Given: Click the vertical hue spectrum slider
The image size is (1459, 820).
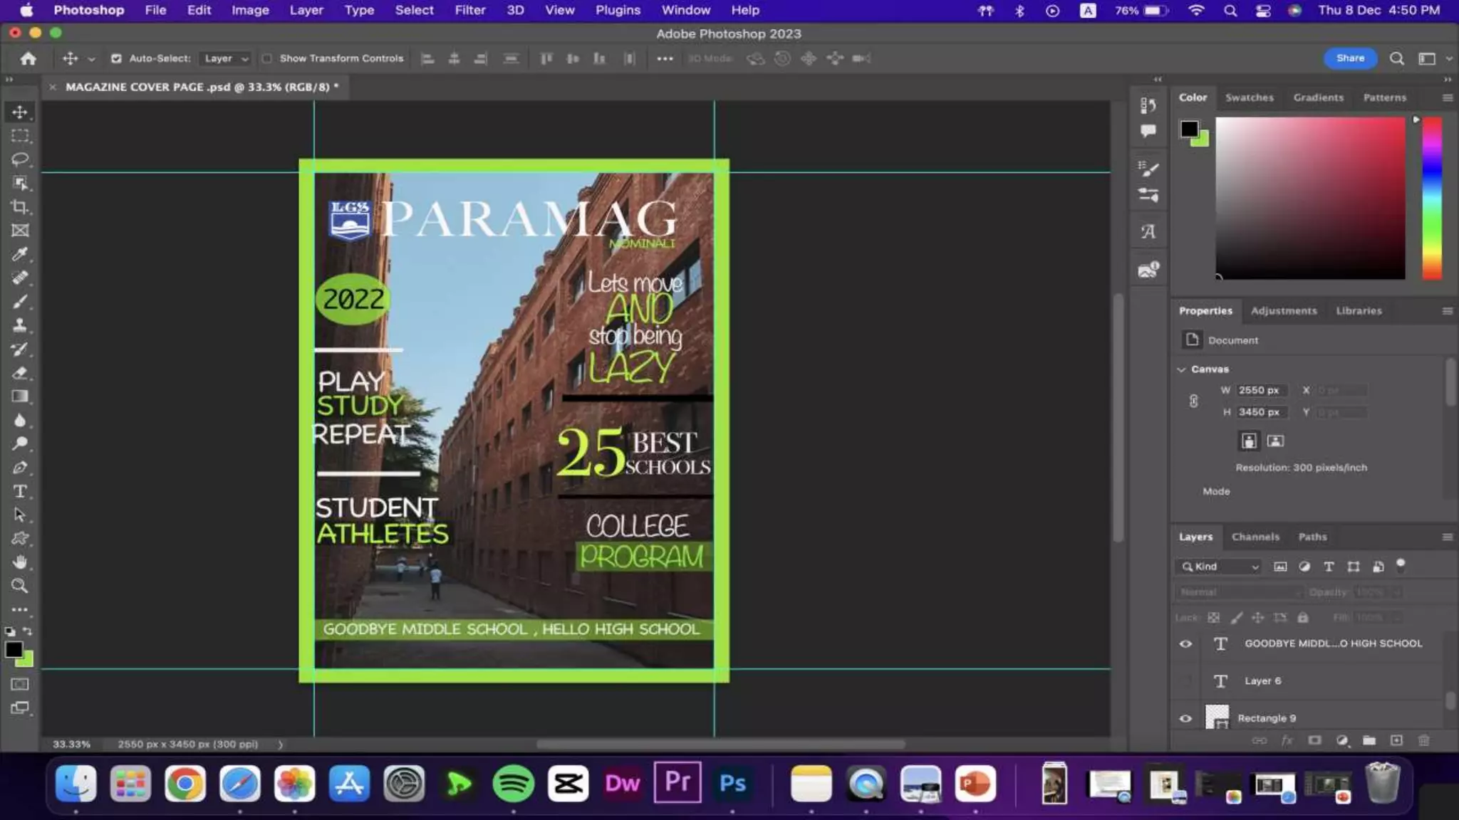Looking at the screenshot, I should [x=1432, y=198].
